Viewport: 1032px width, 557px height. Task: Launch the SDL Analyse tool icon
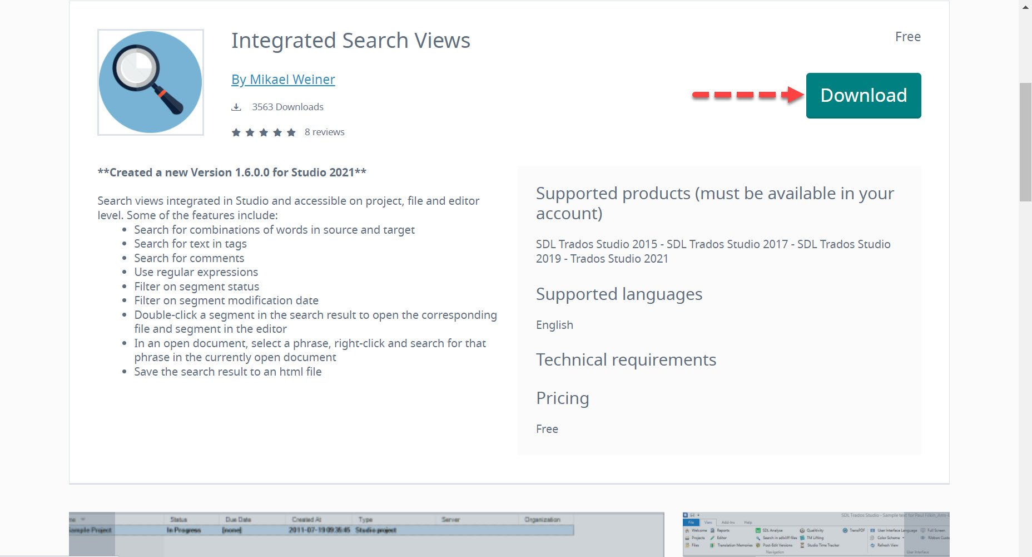(x=758, y=530)
